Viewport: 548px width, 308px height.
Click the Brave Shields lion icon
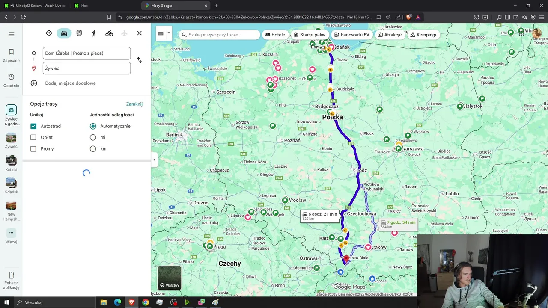coord(408,17)
